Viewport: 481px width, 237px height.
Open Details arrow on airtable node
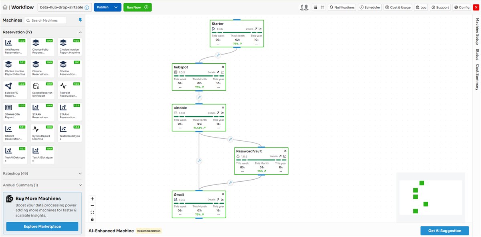tap(218, 113)
